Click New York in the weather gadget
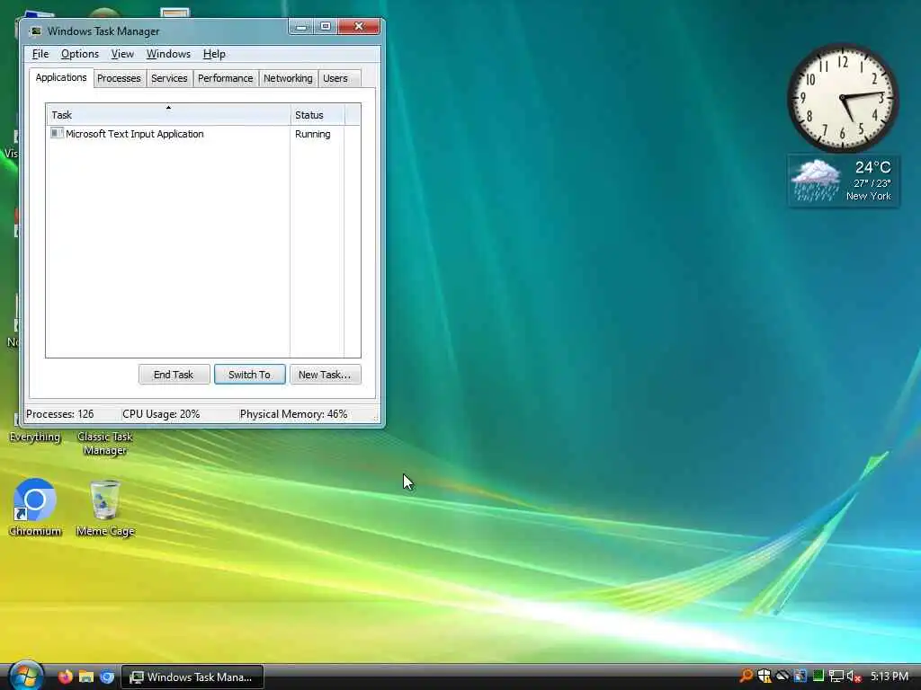The image size is (921, 690). [868, 196]
